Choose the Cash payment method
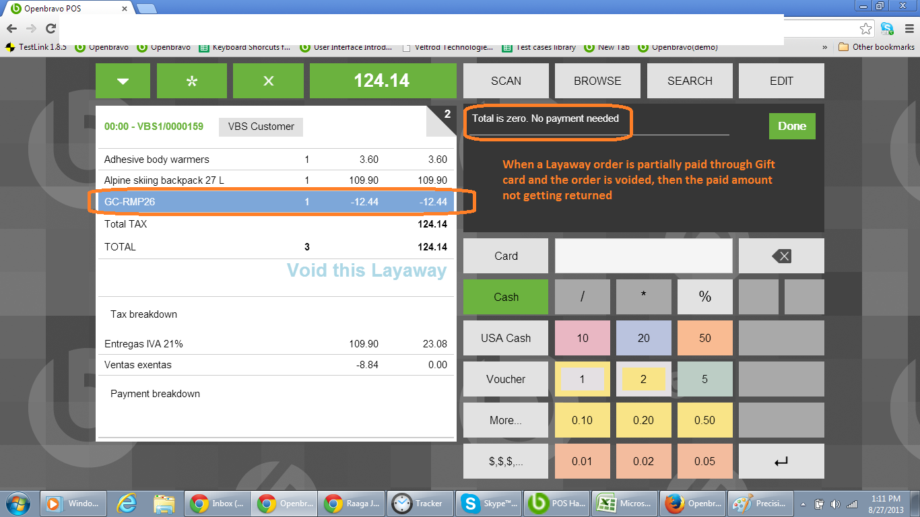Viewport: 920px width, 517px height. 506,297
